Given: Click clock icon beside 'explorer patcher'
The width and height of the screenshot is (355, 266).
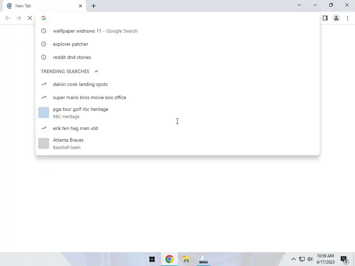Looking at the screenshot, I should pyautogui.click(x=44, y=44).
